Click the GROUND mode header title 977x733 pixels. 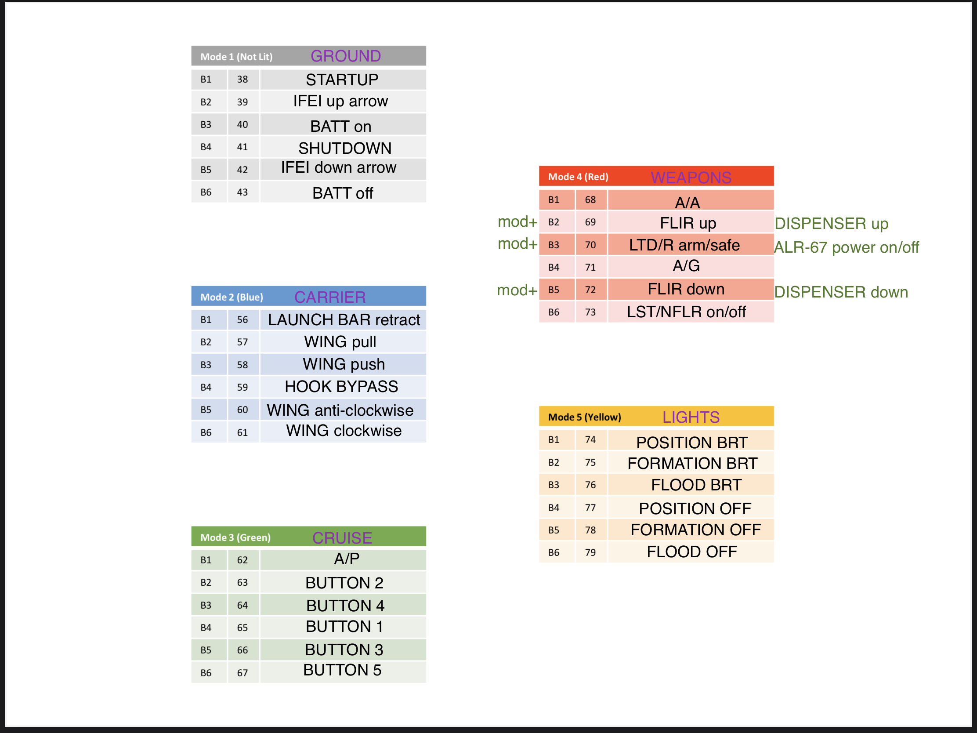345,56
